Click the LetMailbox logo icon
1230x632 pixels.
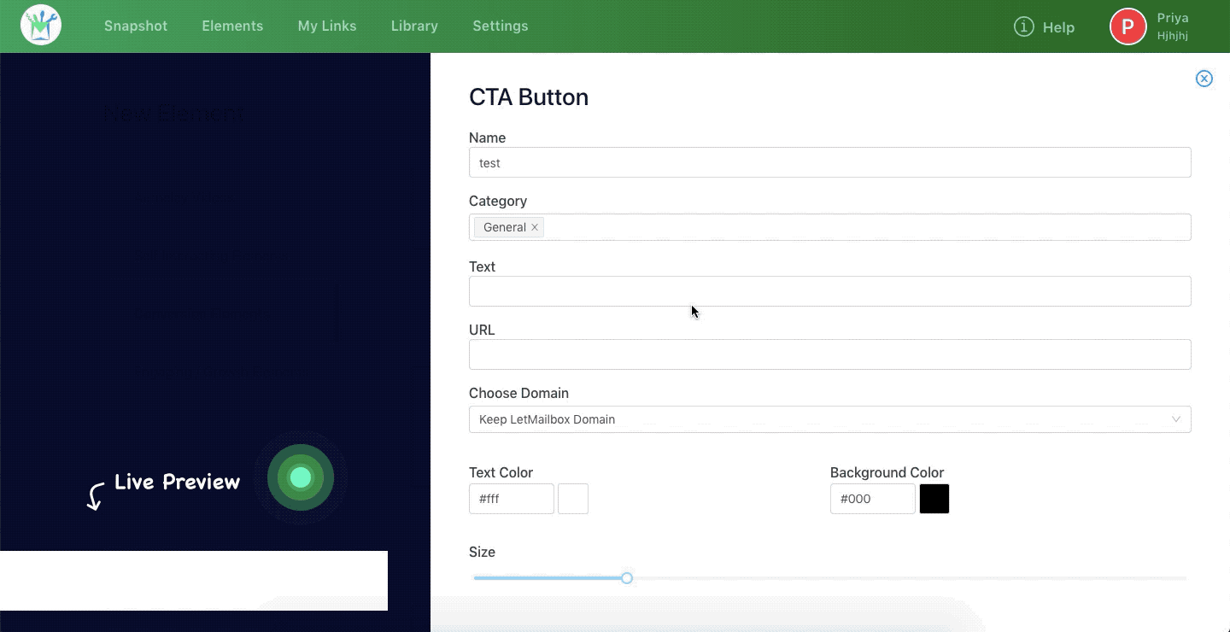[x=41, y=26]
